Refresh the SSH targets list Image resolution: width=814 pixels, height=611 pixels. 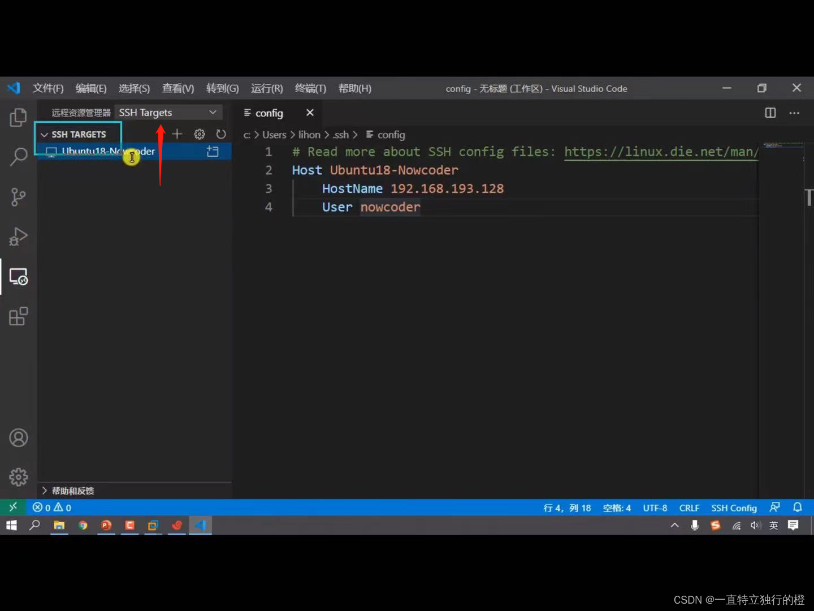221,134
